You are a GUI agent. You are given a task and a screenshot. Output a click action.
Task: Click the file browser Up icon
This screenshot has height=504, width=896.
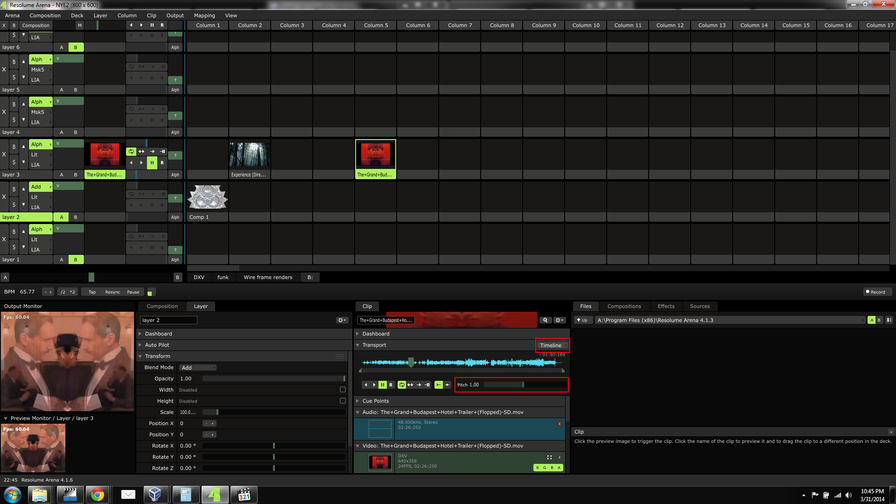[x=582, y=320]
